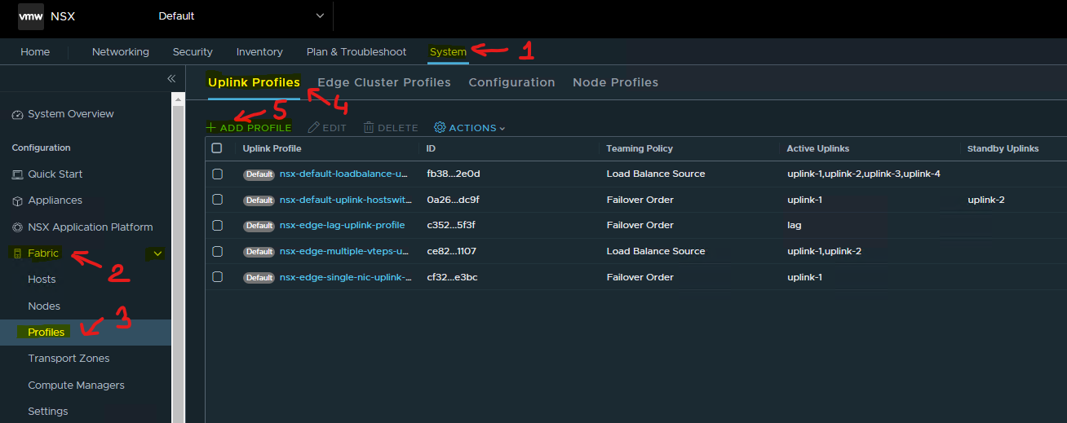The width and height of the screenshot is (1067, 423).
Task: Open NSX Application Platform page
Action: pyautogui.click(x=90, y=227)
